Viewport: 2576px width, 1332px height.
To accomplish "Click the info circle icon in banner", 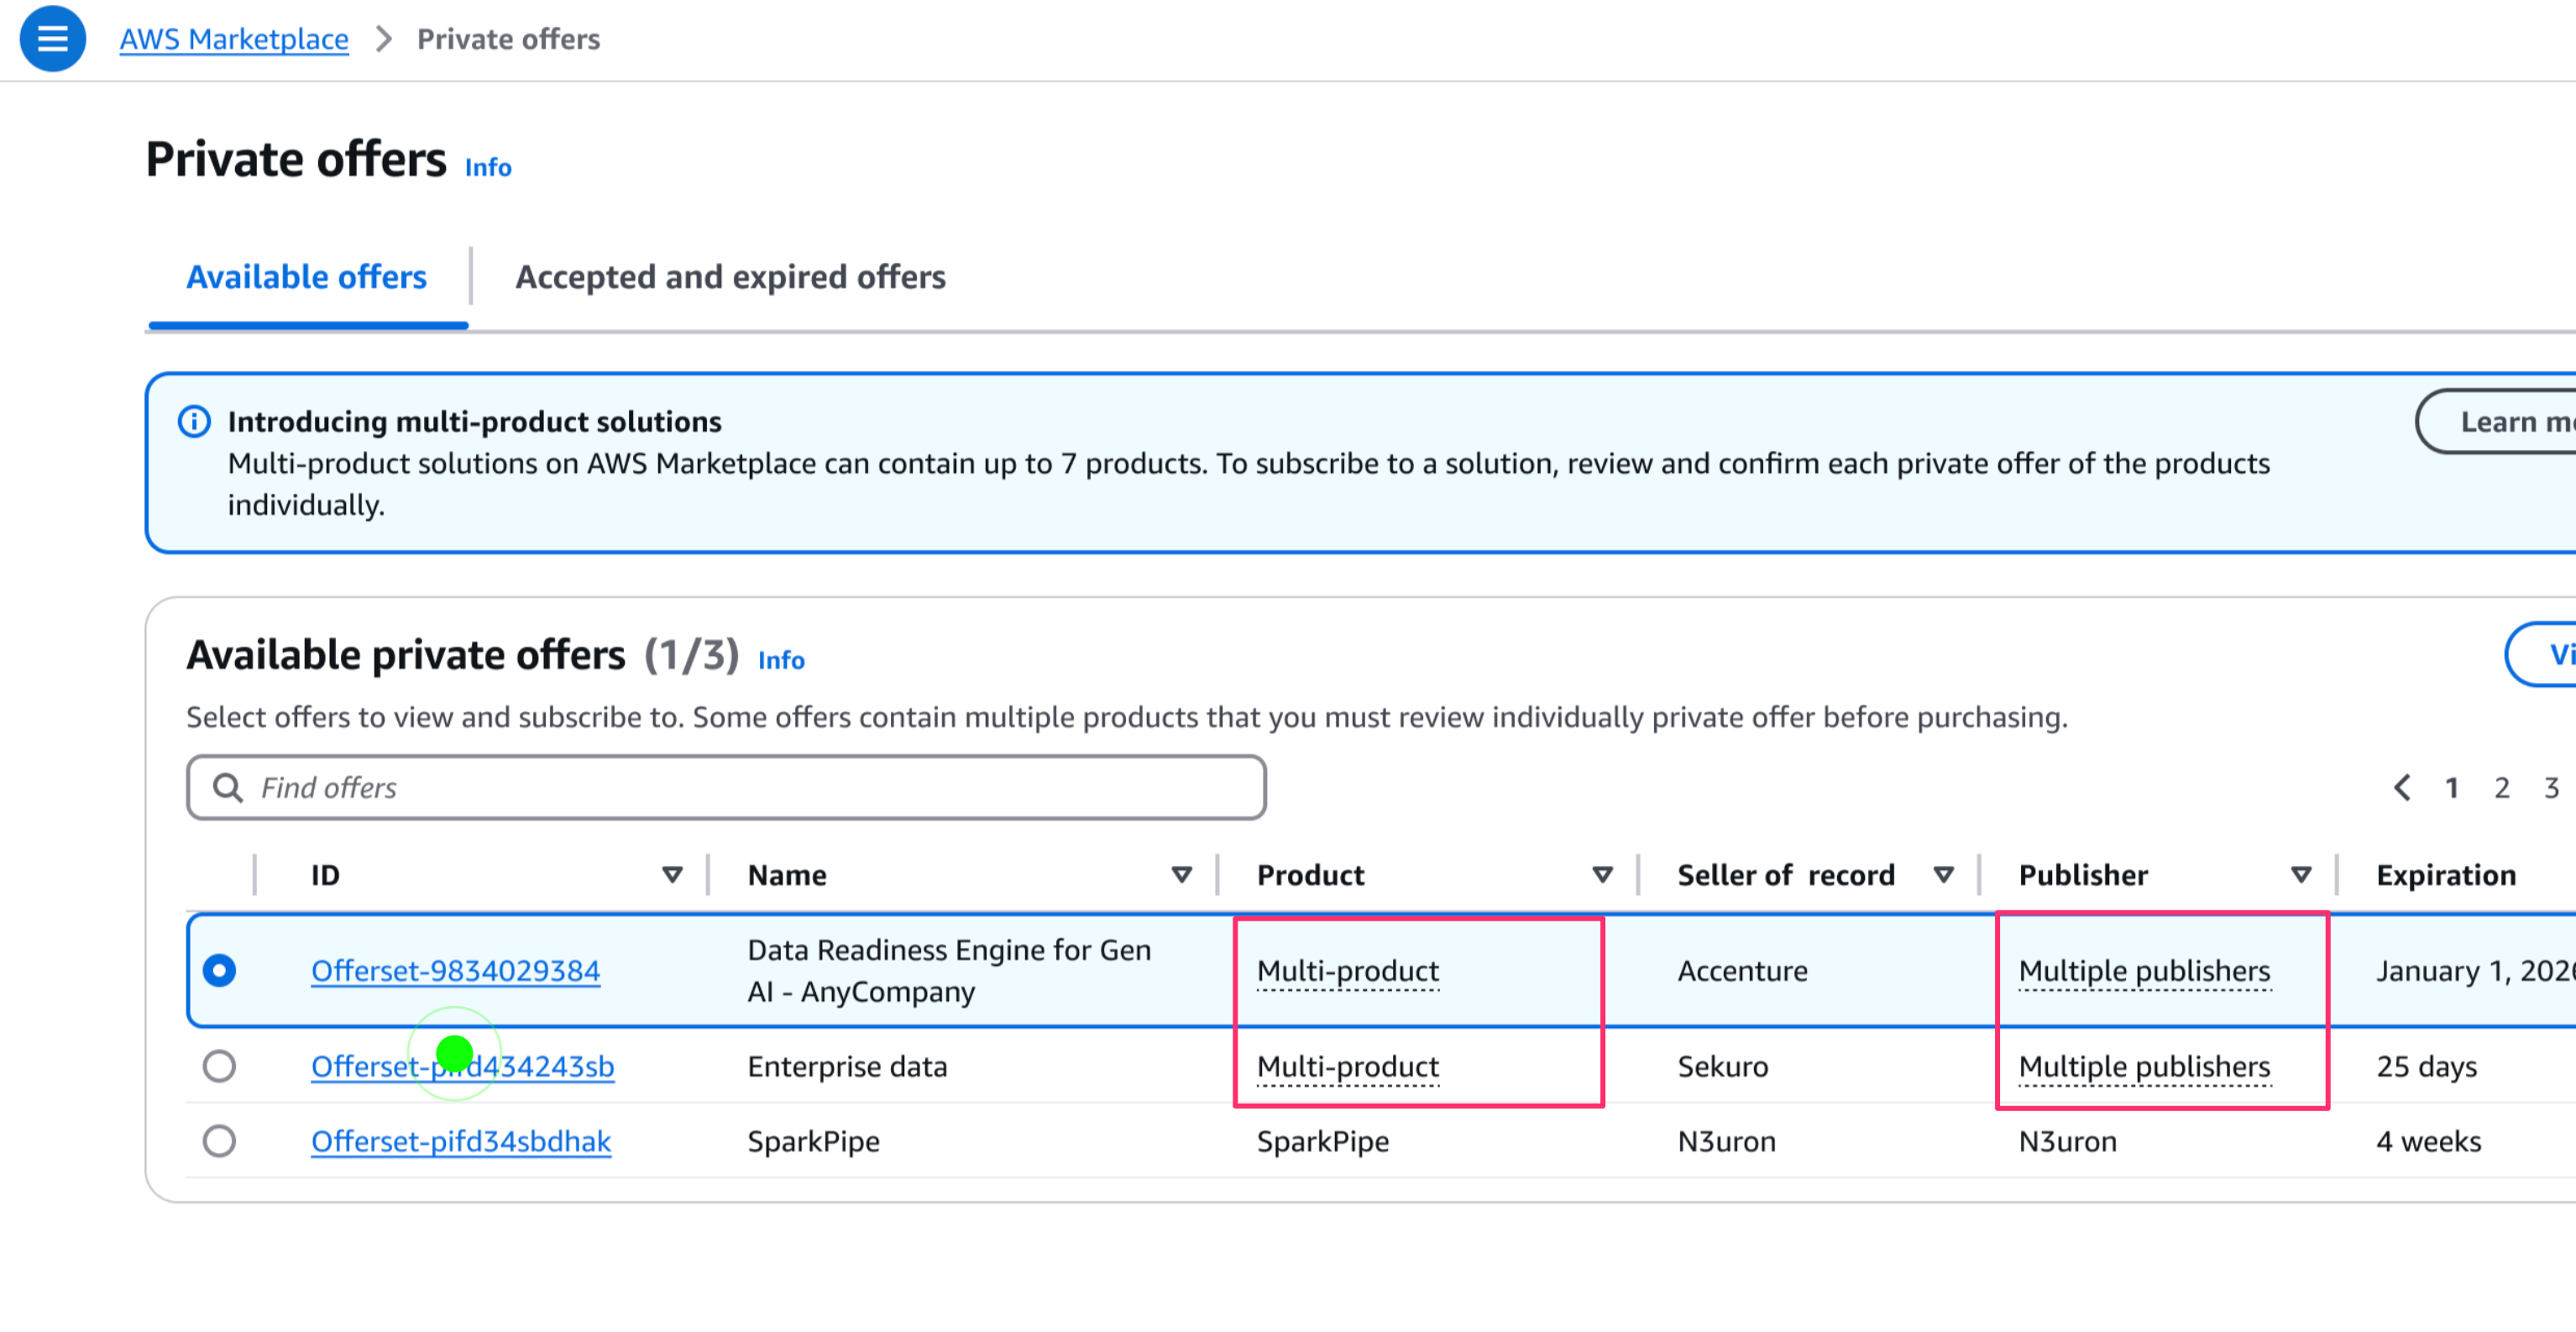I will [x=194, y=421].
